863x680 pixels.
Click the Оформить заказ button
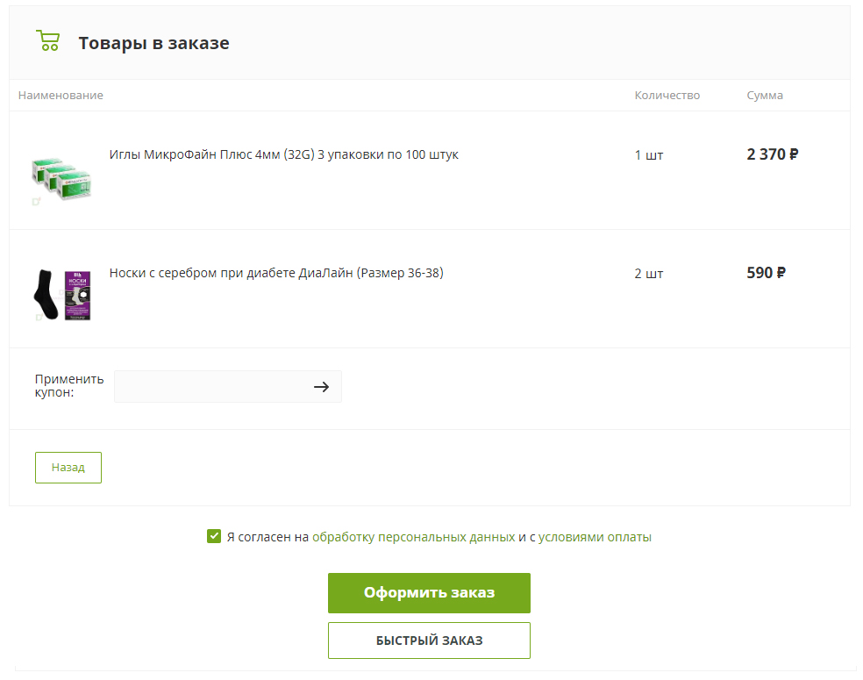[x=429, y=593]
